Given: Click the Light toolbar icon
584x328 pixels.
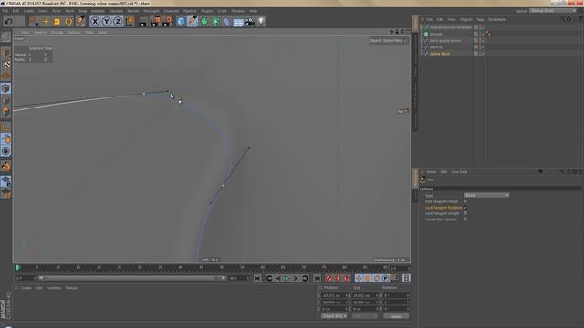Looking at the screenshot, I should 261,22.
